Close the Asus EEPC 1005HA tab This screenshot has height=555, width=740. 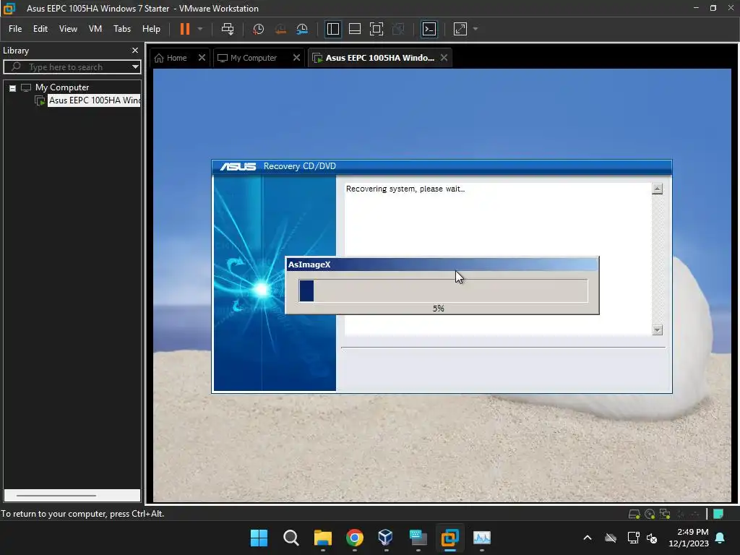coord(444,58)
